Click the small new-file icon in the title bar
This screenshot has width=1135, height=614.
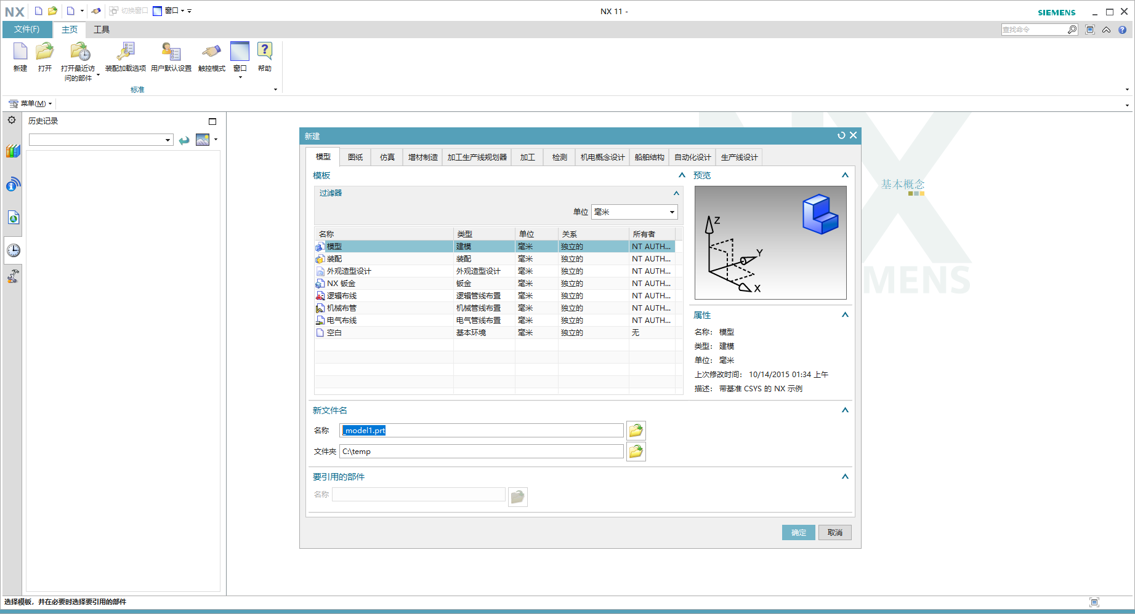pyautogui.click(x=38, y=10)
